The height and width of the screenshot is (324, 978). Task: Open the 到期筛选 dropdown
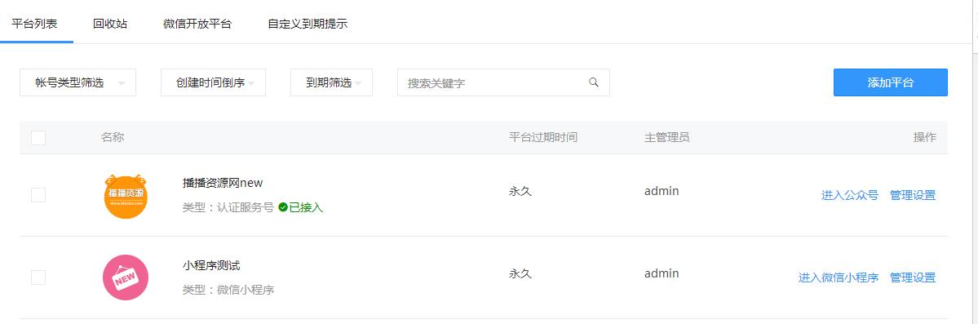click(x=331, y=83)
